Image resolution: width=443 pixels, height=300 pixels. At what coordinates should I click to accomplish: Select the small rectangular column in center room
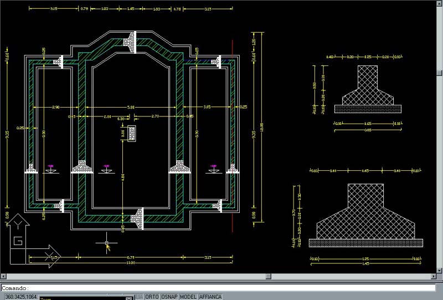coord(132,133)
